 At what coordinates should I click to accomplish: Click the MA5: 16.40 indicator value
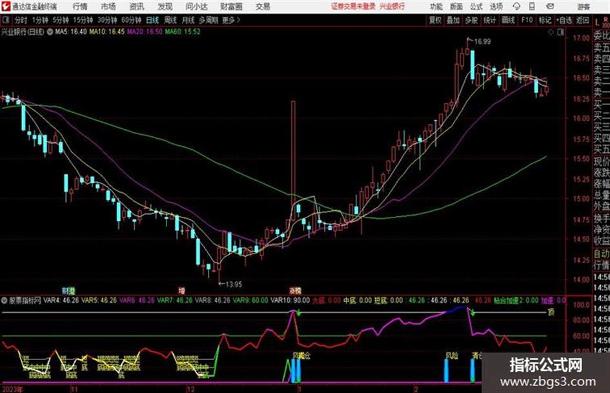(71, 32)
